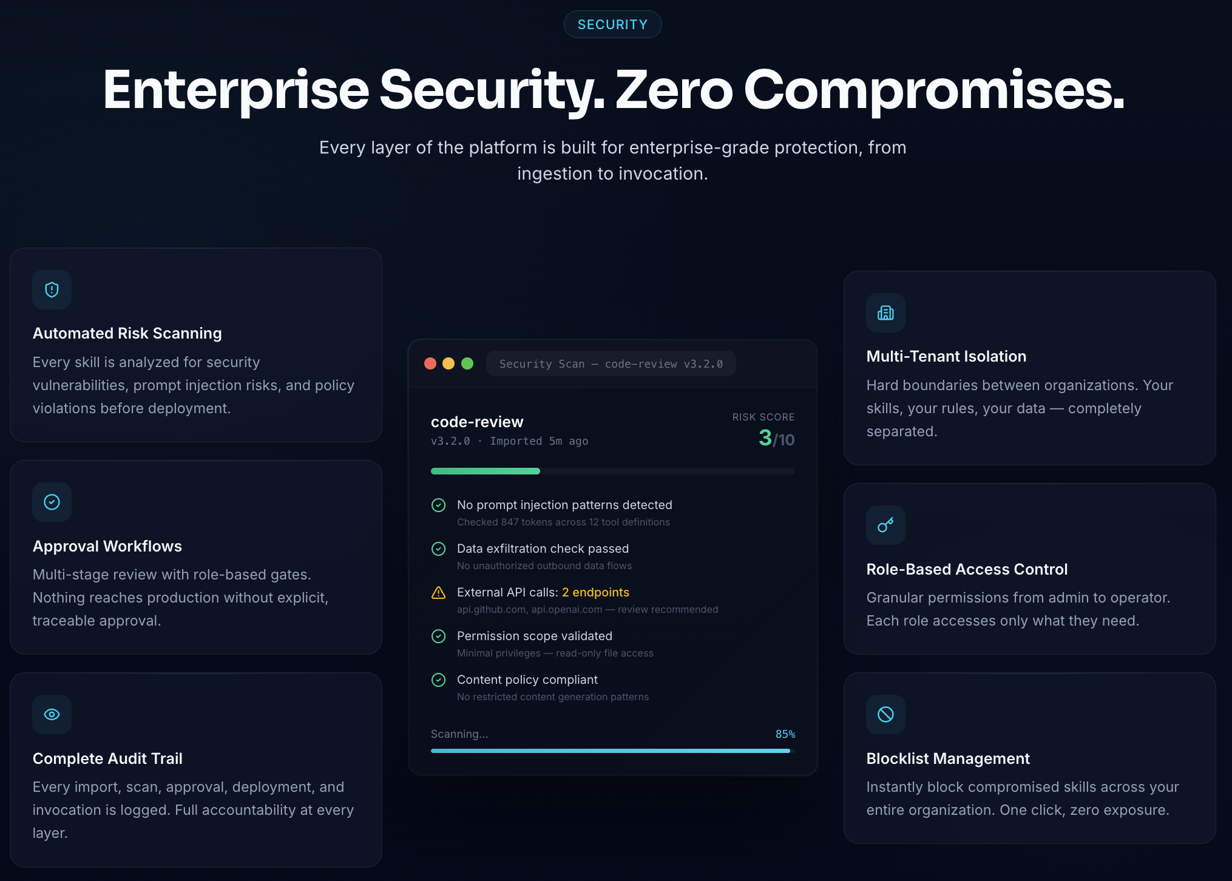1232x881 pixels.
Task: Click the green check next to Data exfiltration check
Action: (x=438, y=549)
